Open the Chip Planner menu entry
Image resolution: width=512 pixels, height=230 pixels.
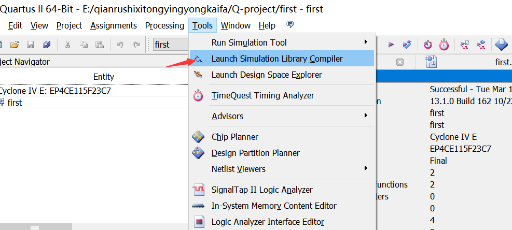point(234,137)
